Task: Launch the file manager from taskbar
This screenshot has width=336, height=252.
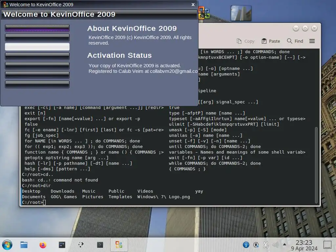Action: click(24, 245)
